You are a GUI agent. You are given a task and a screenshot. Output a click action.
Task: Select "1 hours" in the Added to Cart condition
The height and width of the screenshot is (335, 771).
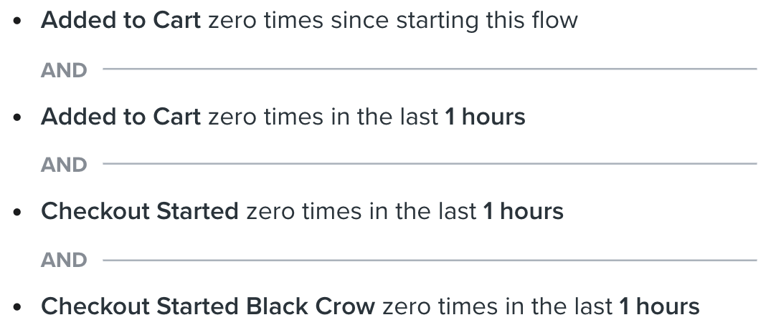(486, 117)
